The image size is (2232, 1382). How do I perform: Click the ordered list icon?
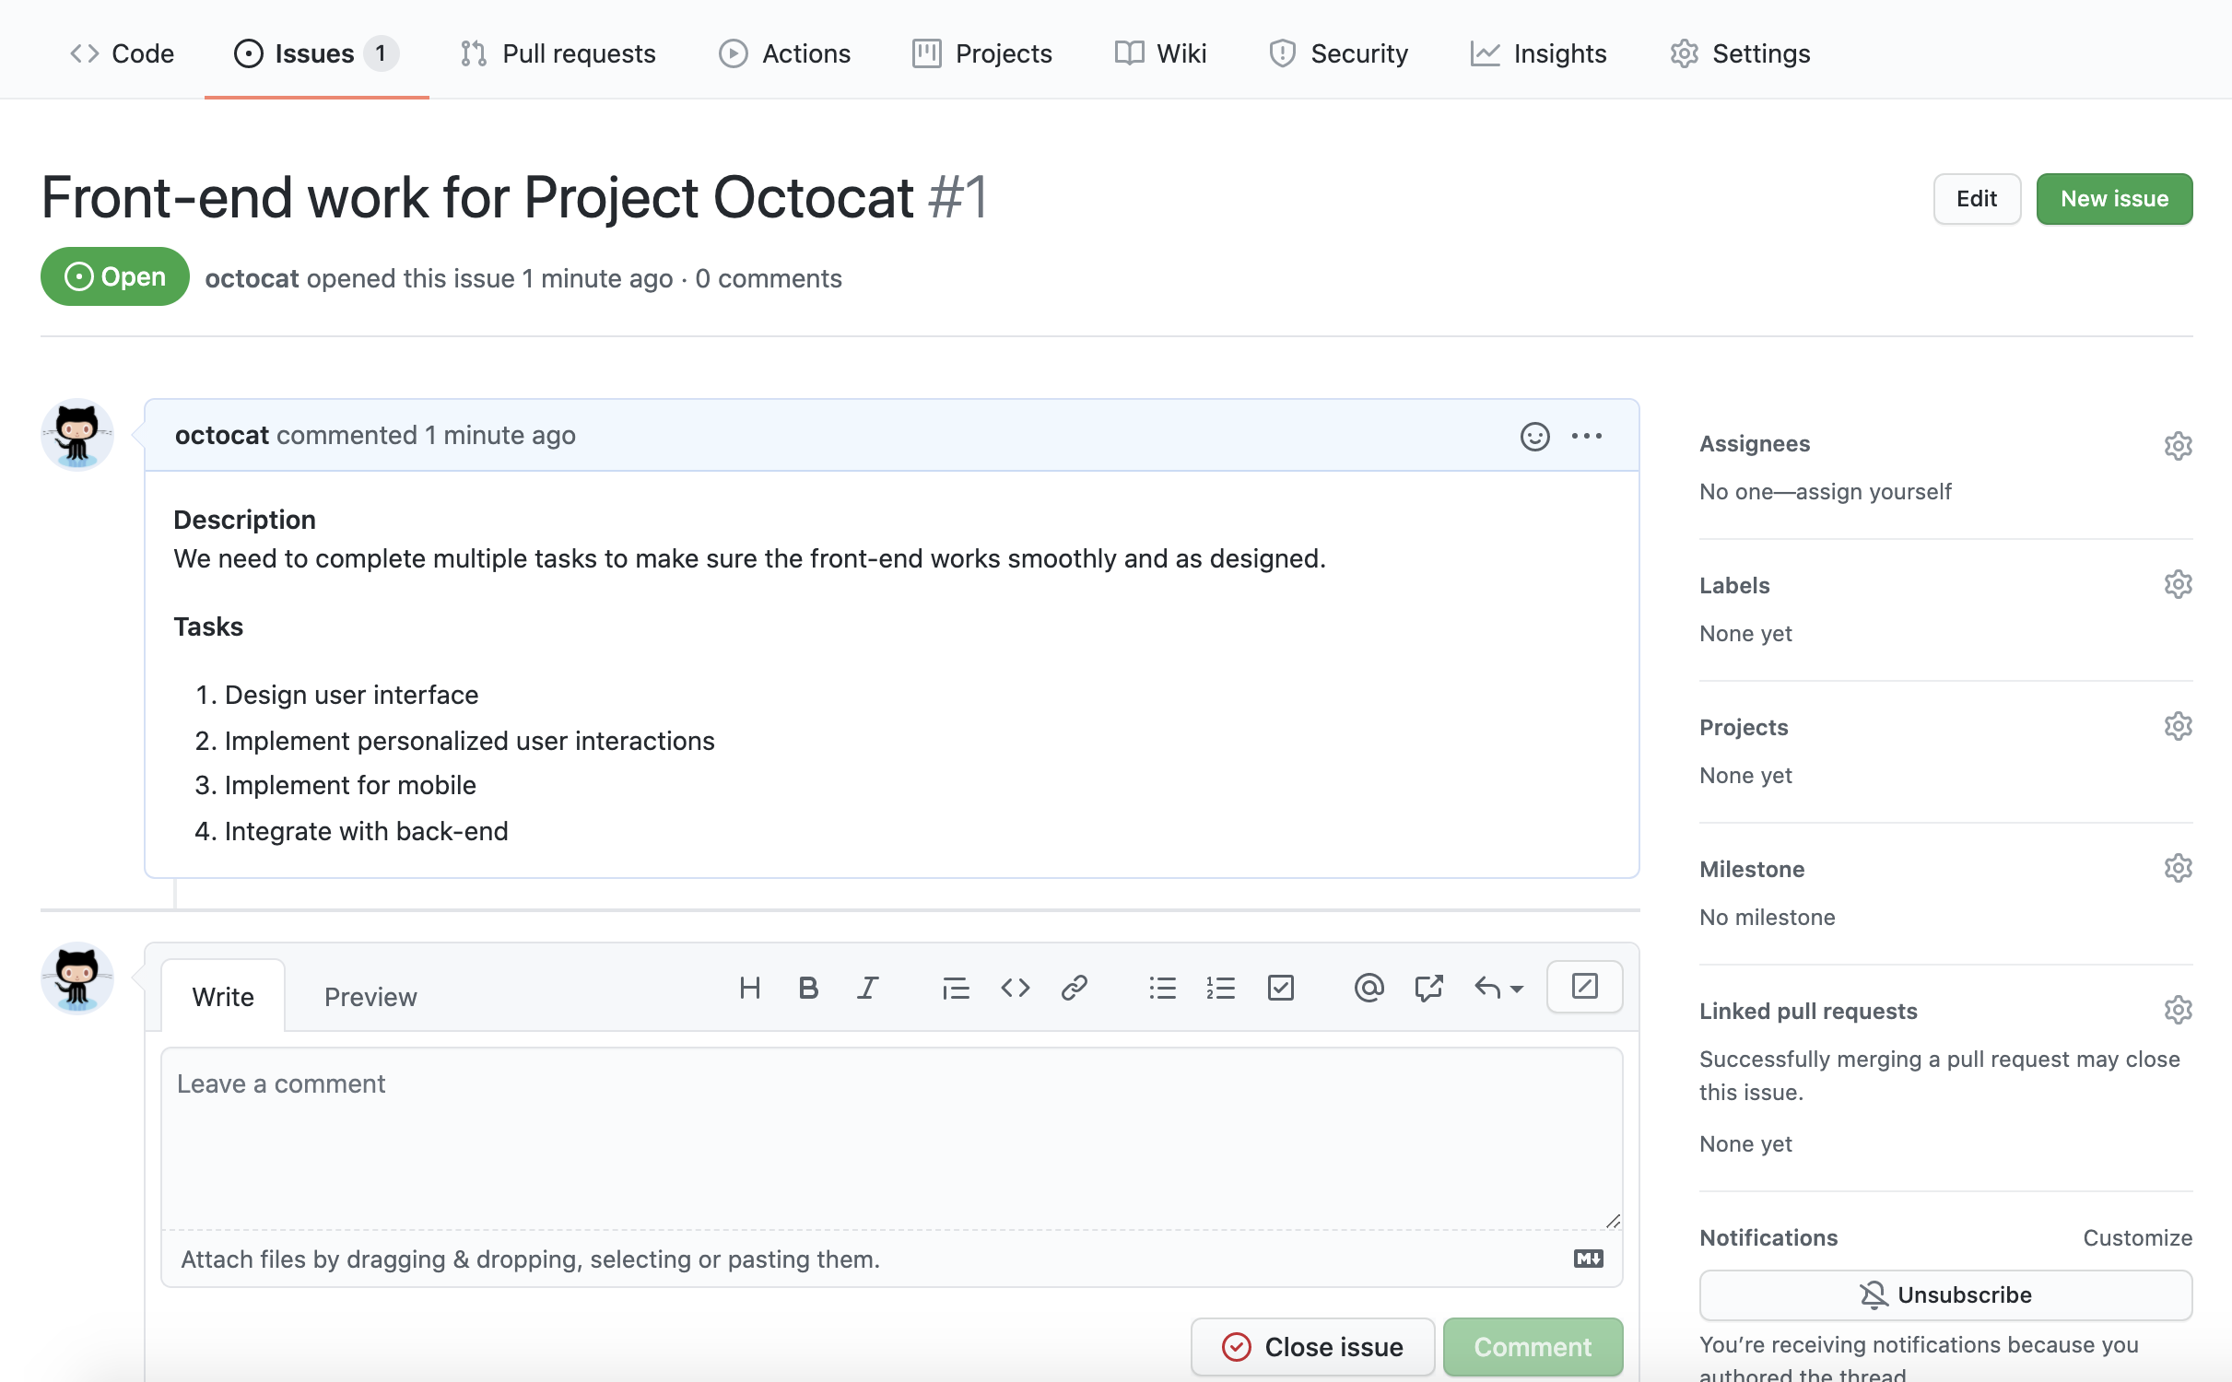pyautogui.click(x=1218, y=987)
